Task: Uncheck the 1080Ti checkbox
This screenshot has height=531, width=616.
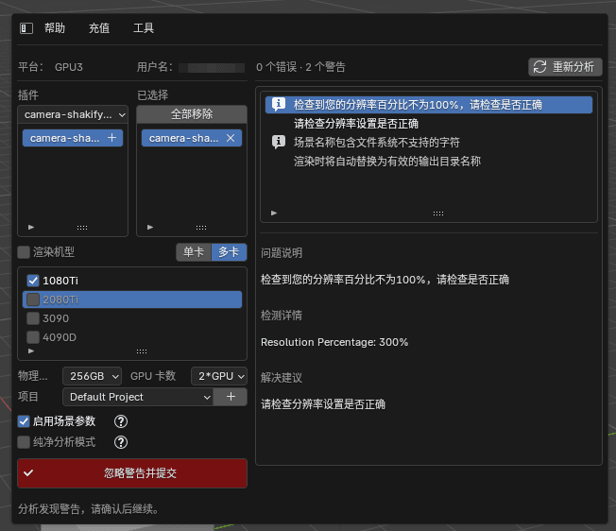Action: (x=33, y=281)
